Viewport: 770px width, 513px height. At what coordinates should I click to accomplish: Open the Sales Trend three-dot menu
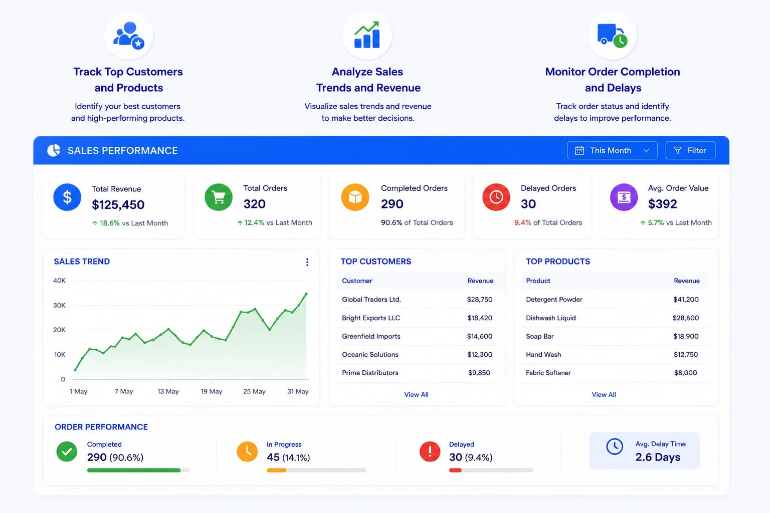[x=307, y=262]
